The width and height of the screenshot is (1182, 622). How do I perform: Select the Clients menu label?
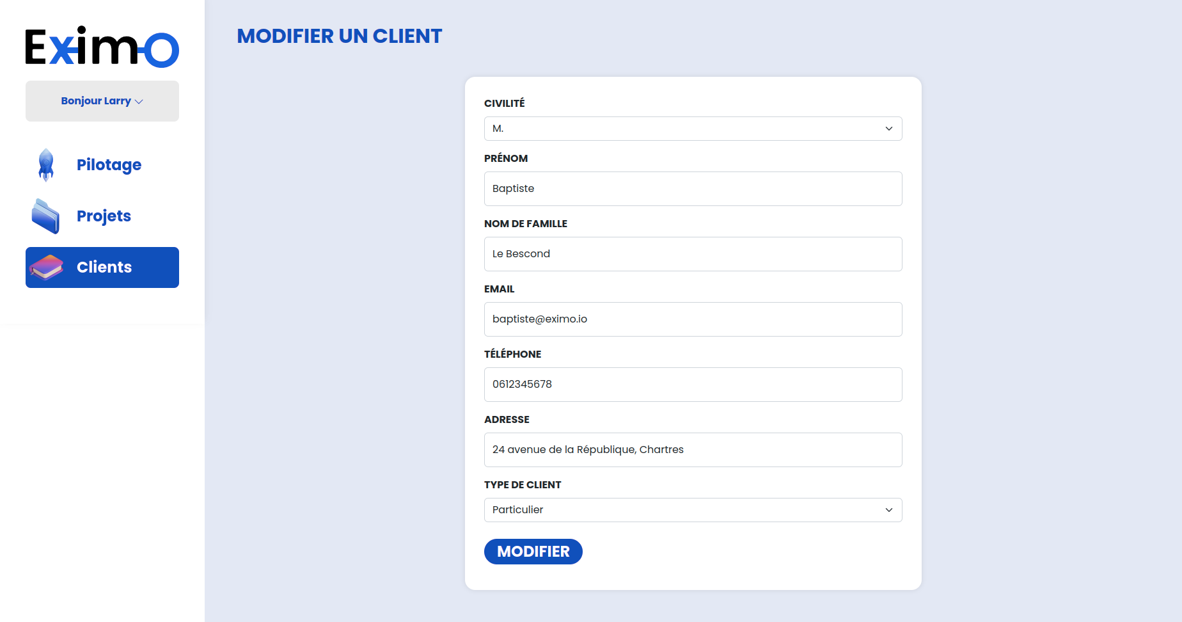click(104, 267)
